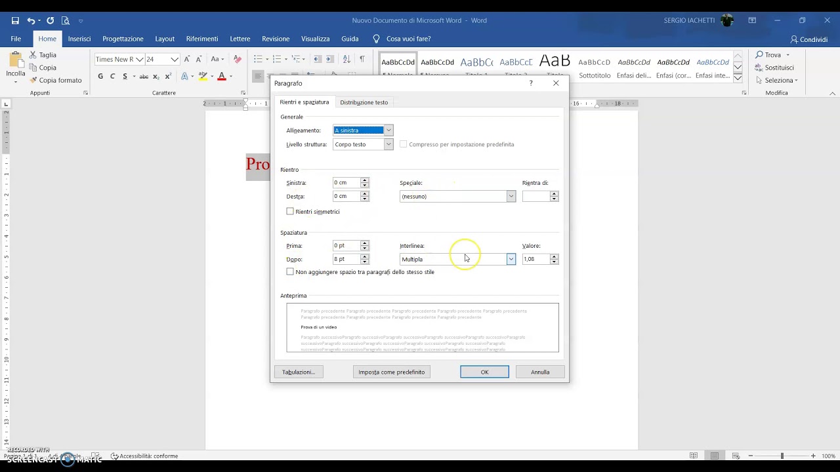Click Read Mode icon in status bar
The width and height of the screenshot is (840, 472).
click(694, 456)
